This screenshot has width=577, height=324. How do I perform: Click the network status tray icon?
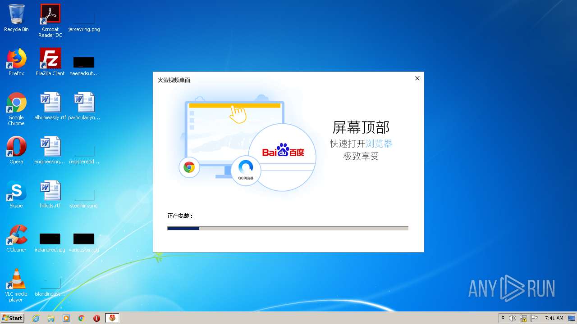523,318
